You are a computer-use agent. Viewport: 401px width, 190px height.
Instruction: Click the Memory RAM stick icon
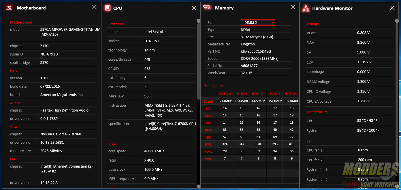(x=207, y=7)
